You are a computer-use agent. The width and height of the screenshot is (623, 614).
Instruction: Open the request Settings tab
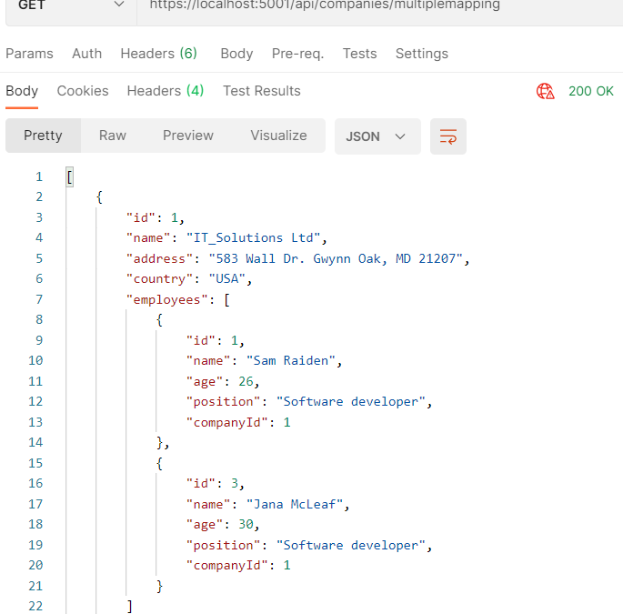click(x=421, y=54)
